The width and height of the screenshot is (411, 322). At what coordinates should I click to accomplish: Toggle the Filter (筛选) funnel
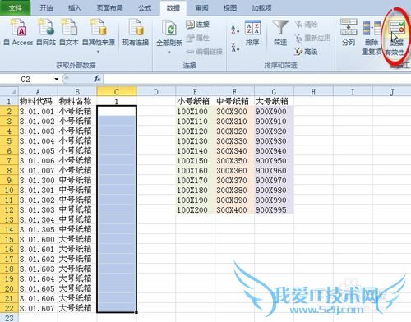[x=280, y=33]
